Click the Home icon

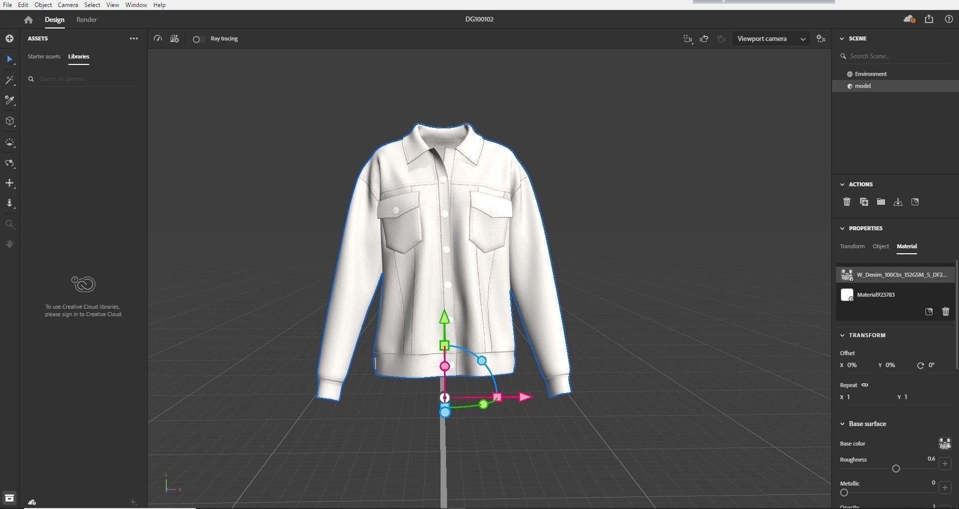28,19
